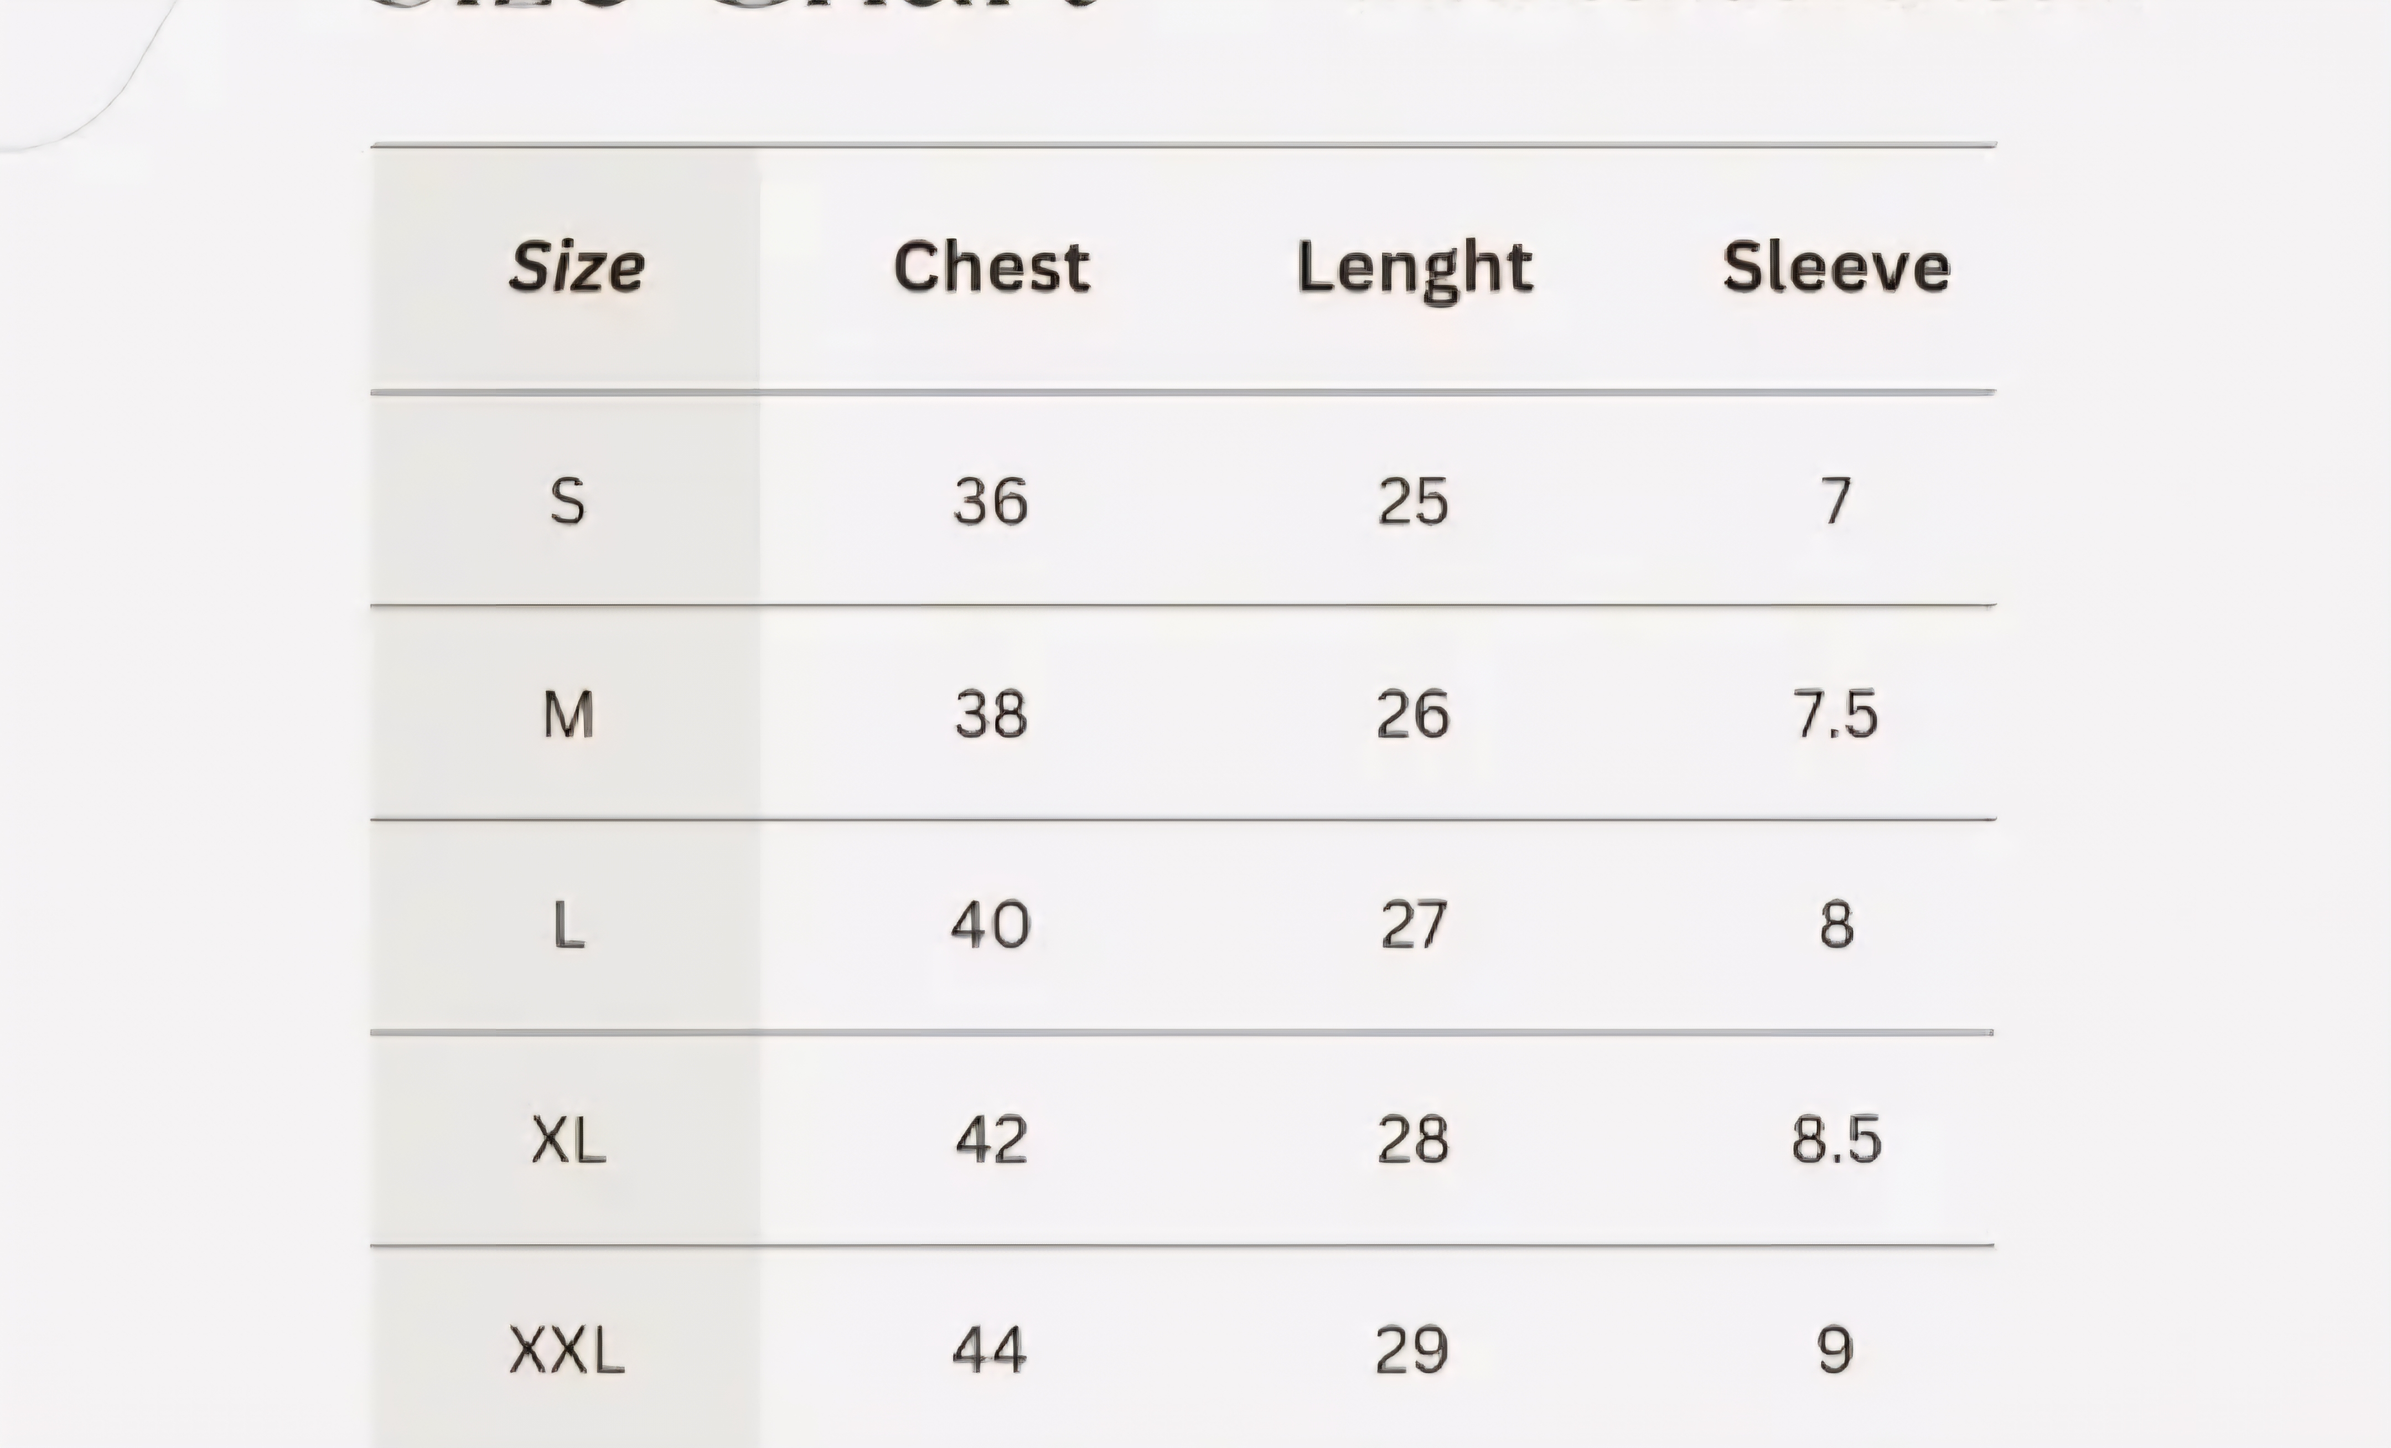Screen dimensions: 2391x1448
Task: Select the XL size row label
Action: [568, 1139]
